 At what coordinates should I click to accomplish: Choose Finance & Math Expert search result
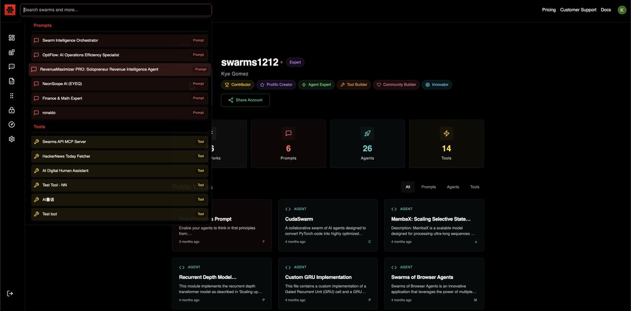tap(119, 98)
